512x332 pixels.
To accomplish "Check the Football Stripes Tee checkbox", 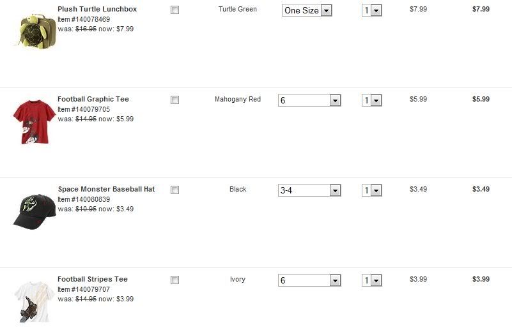I will [175, 280].
